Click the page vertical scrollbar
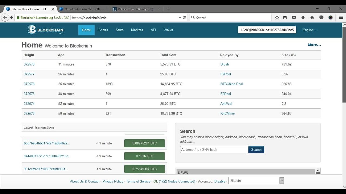 pyautogui.click(x=344, y=65)
